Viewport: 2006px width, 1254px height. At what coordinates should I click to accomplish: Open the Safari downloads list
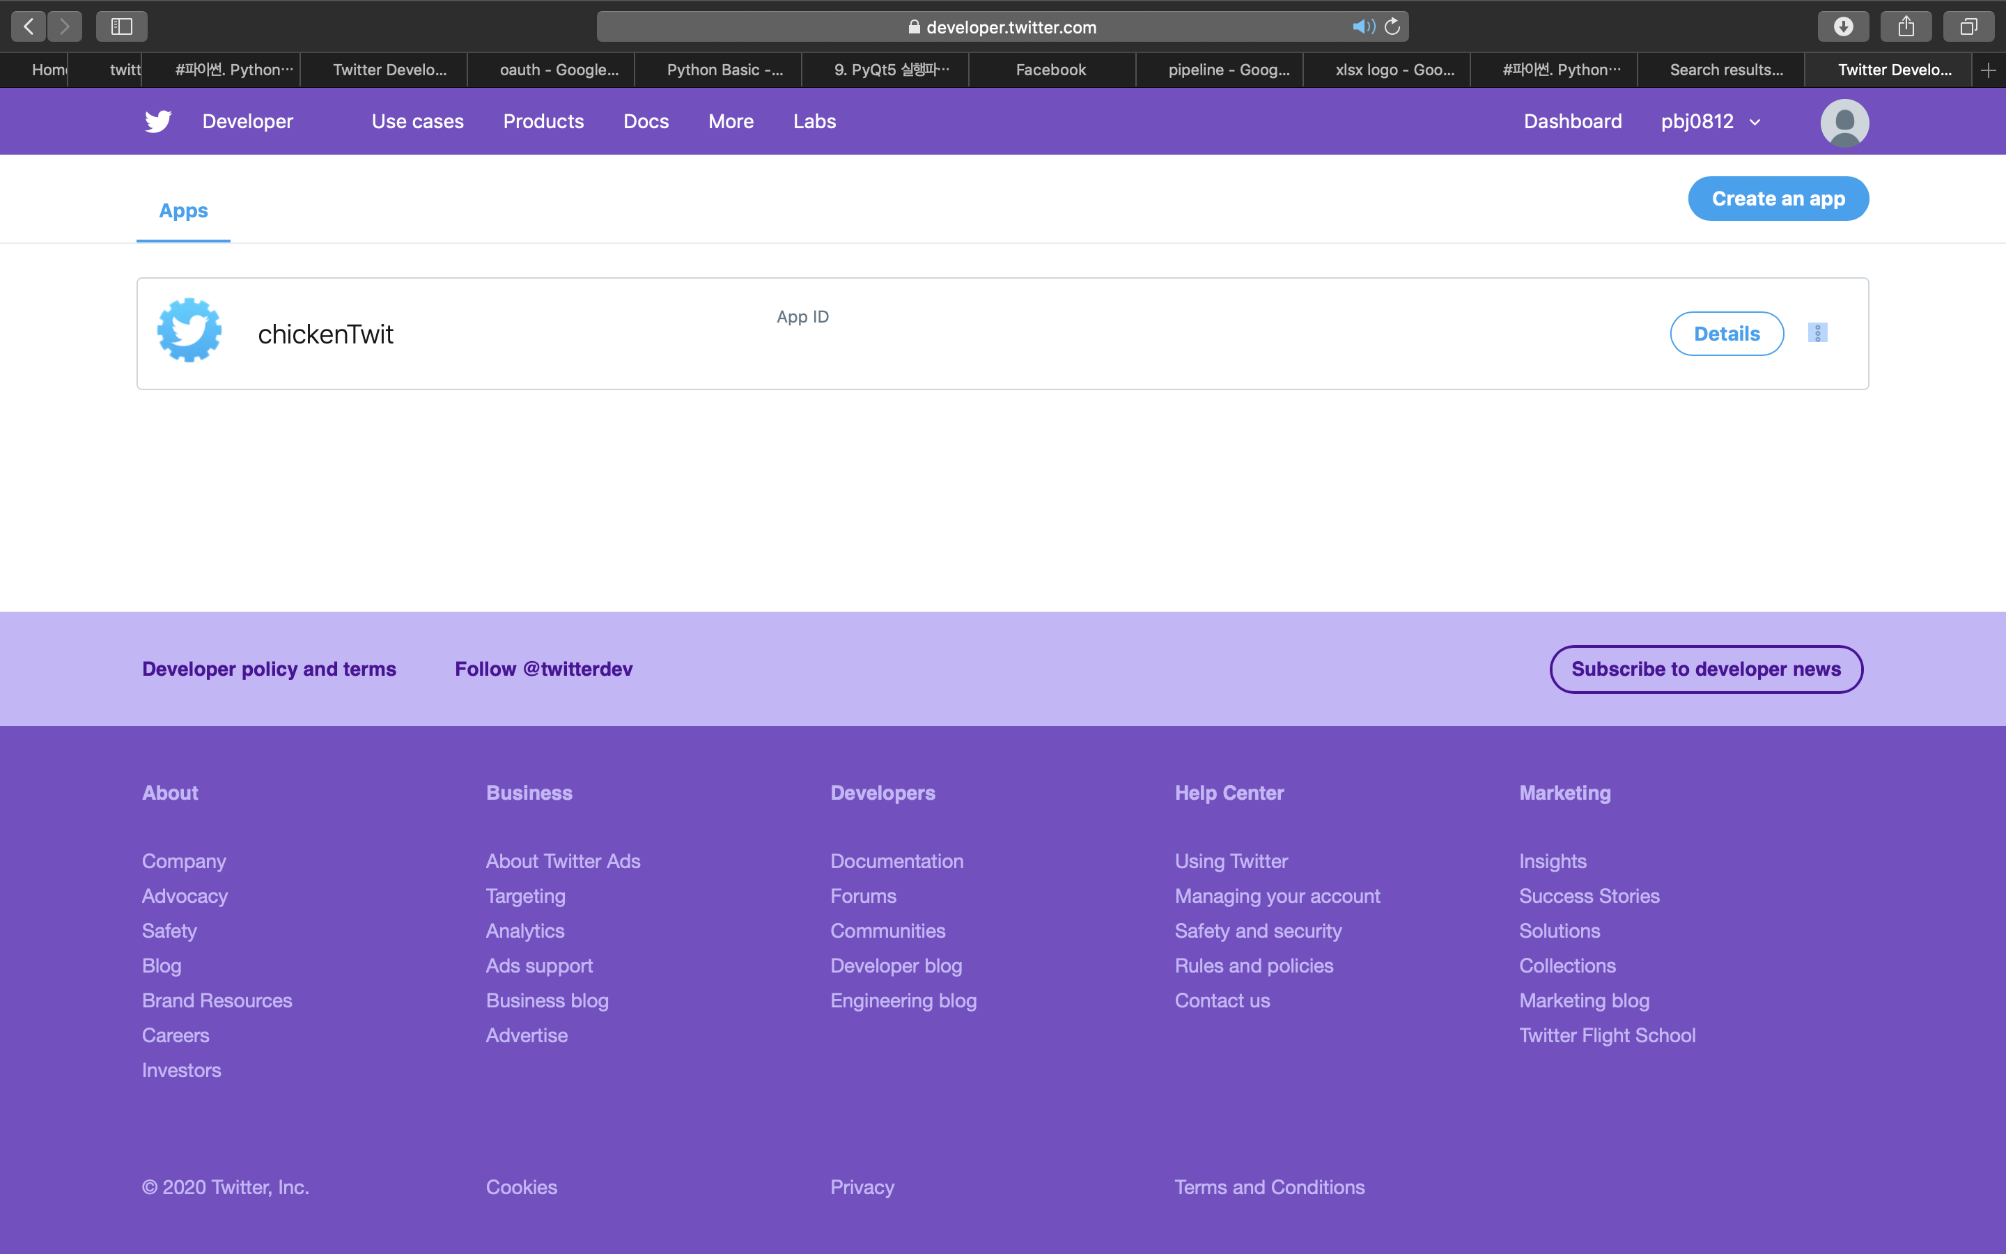(x=1843, y=26)
